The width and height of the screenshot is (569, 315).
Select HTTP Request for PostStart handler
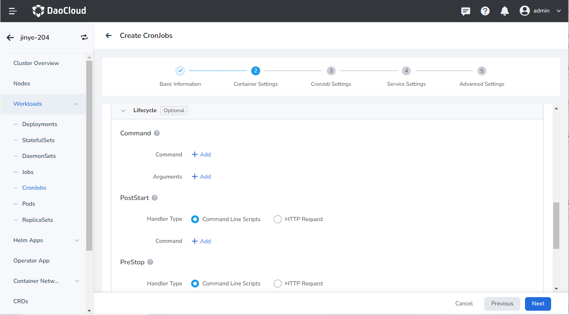click(278, 219)
